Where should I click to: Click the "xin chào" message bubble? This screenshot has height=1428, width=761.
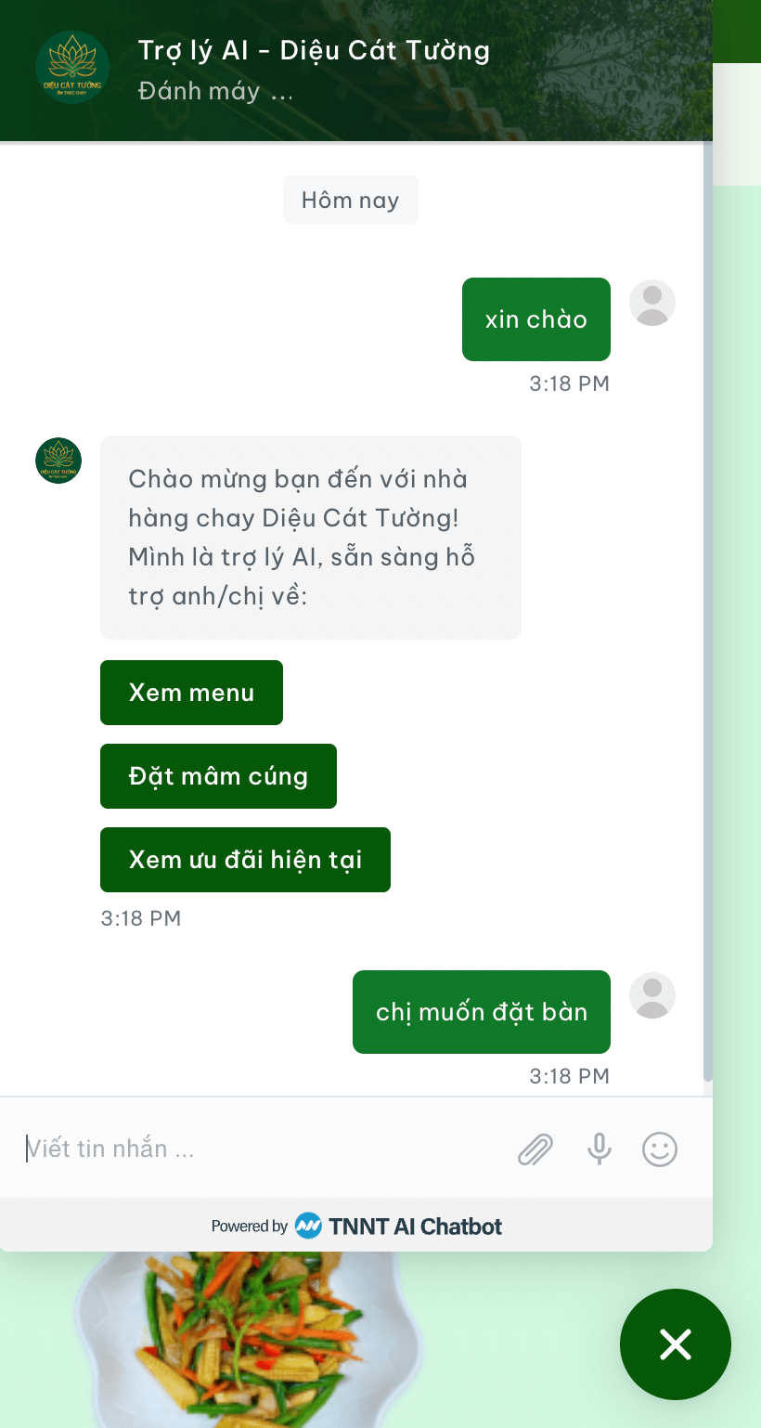535,319
